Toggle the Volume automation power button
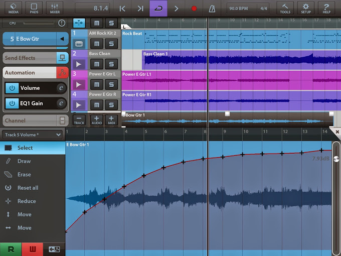 pyautogui.click(x=12, y=88)
